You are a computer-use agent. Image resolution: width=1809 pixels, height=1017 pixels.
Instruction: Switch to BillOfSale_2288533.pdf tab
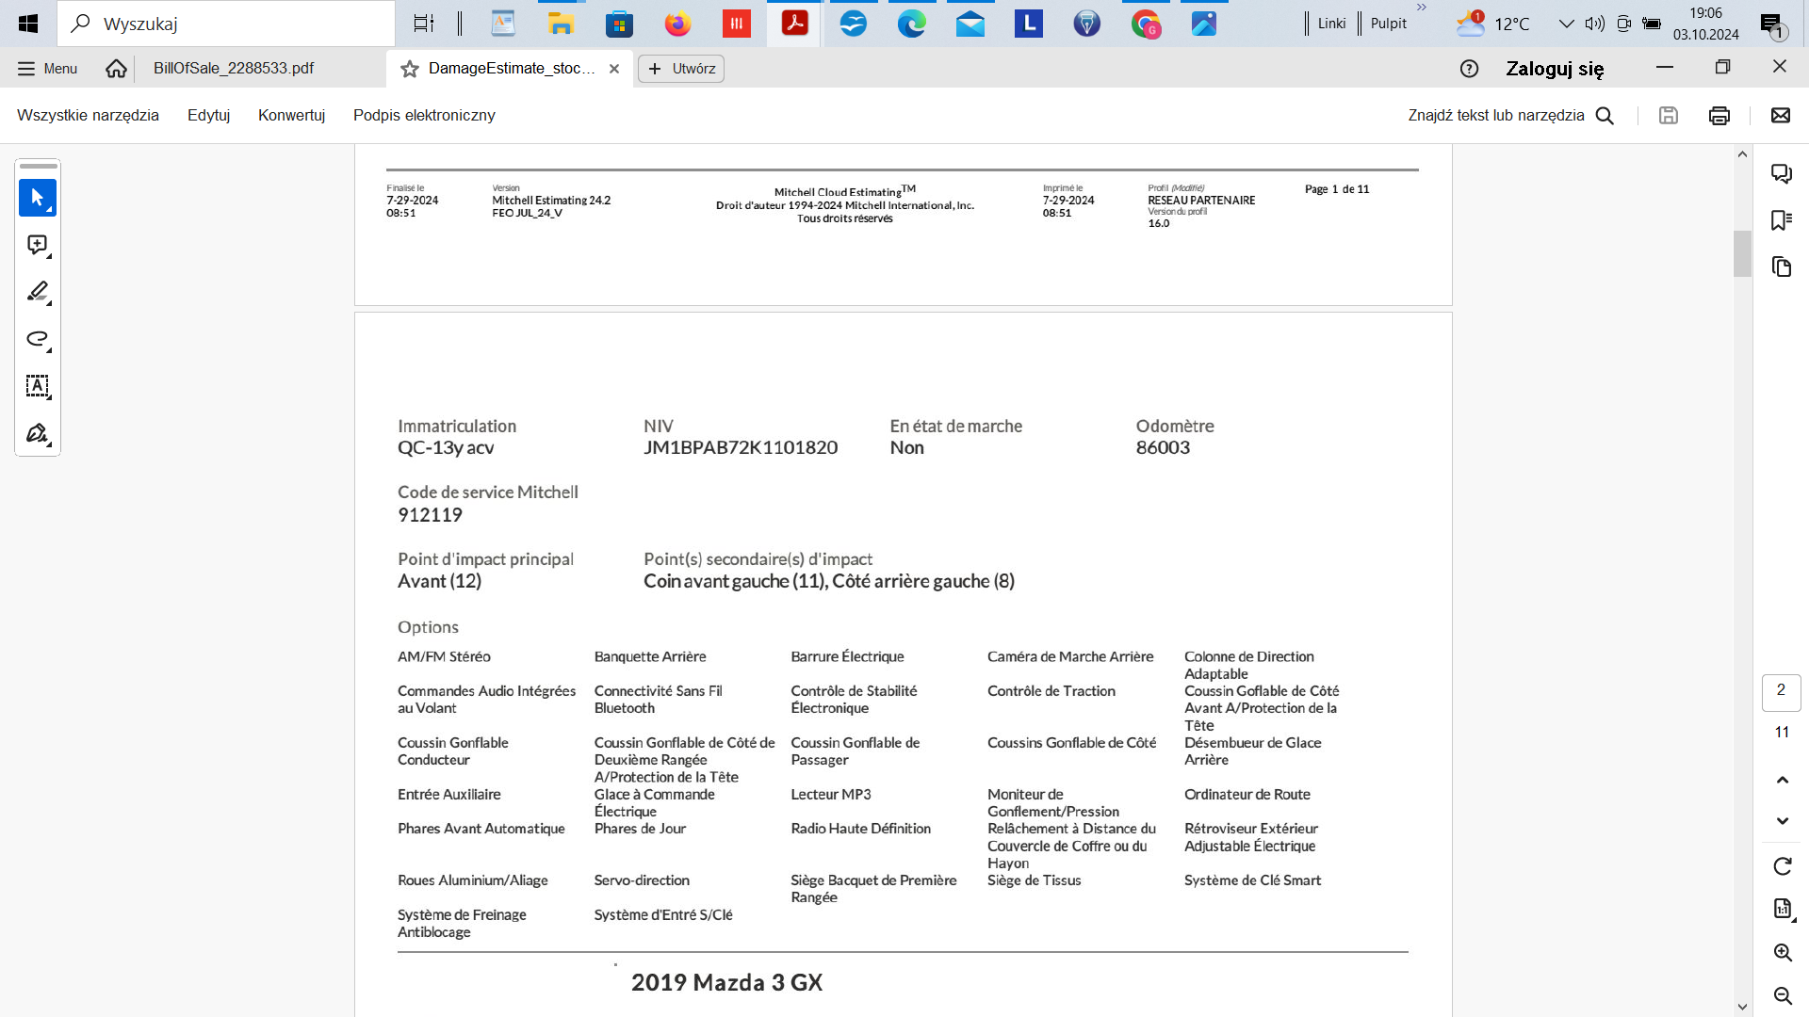tap(234, 68)
